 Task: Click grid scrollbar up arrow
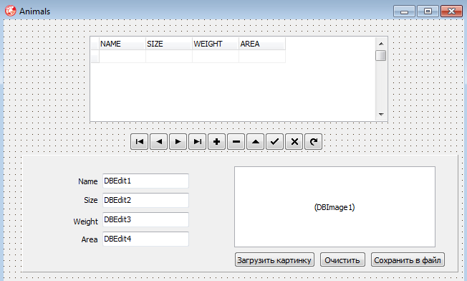381,44
